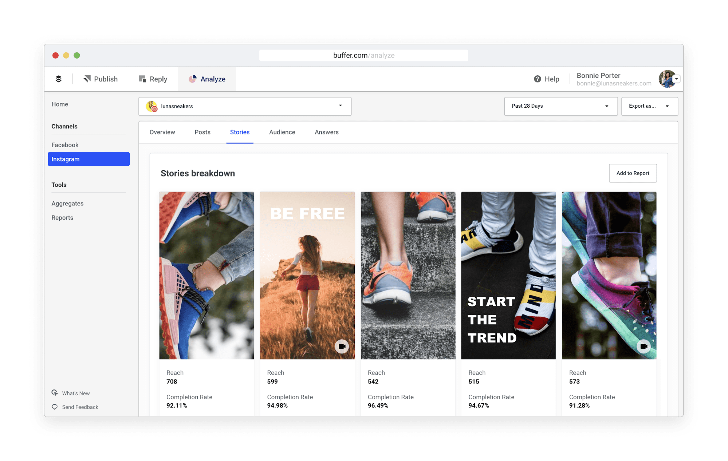Open the lunasneakers account dropdown
This screenshot has width=728, height=461.
pos(245,106)
